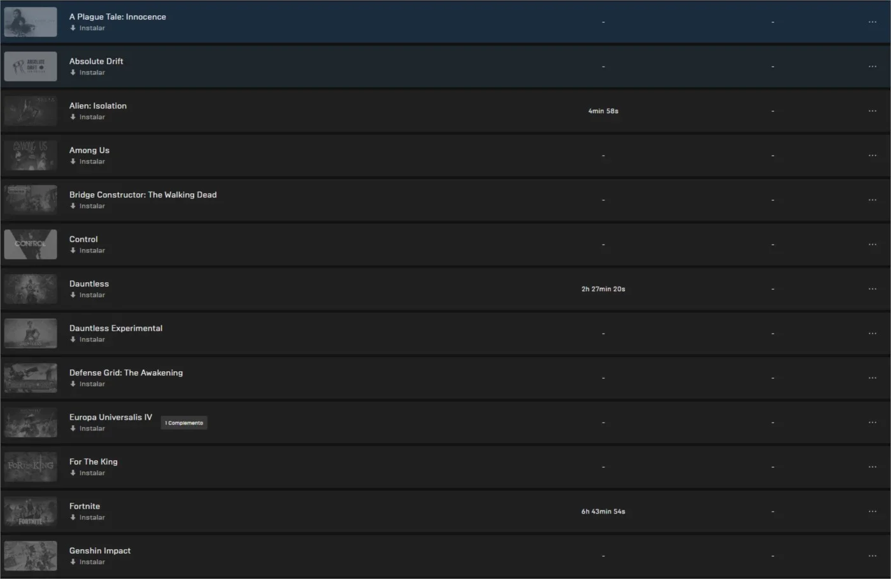The height and width of the screenshot is (579, 891).
Task: Install Dauntless Experimental
Action: coord(88,339)
